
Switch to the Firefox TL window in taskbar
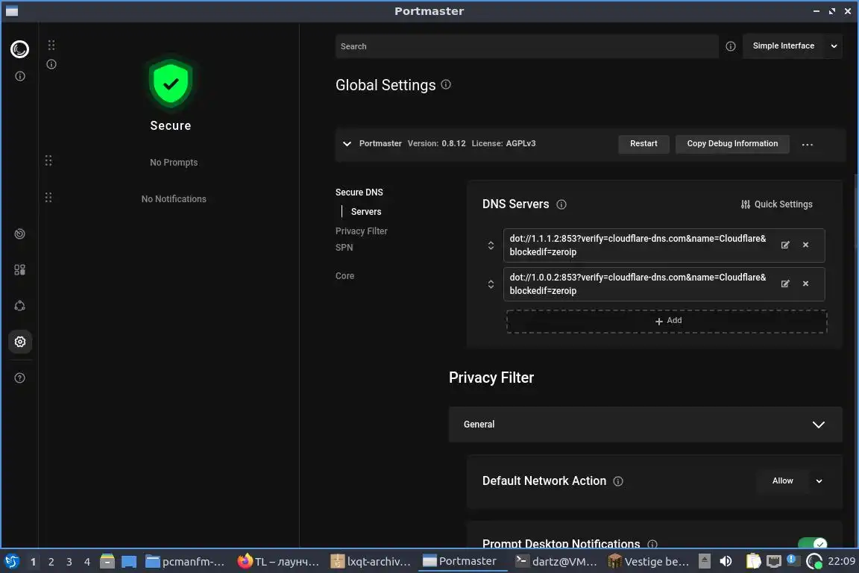278,562
